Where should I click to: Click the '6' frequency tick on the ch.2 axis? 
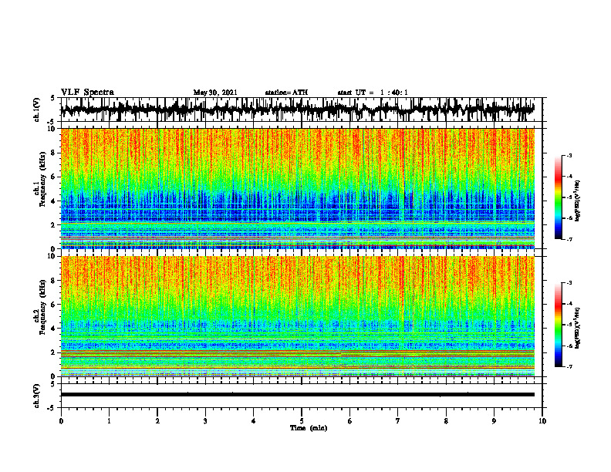pos(53,305)
